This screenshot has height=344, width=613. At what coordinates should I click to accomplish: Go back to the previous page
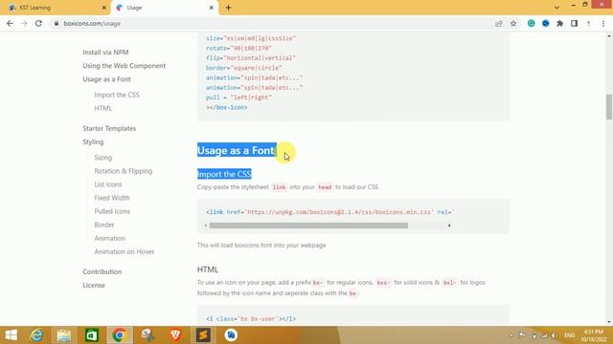pyautogui.click(x=10, y=23)
